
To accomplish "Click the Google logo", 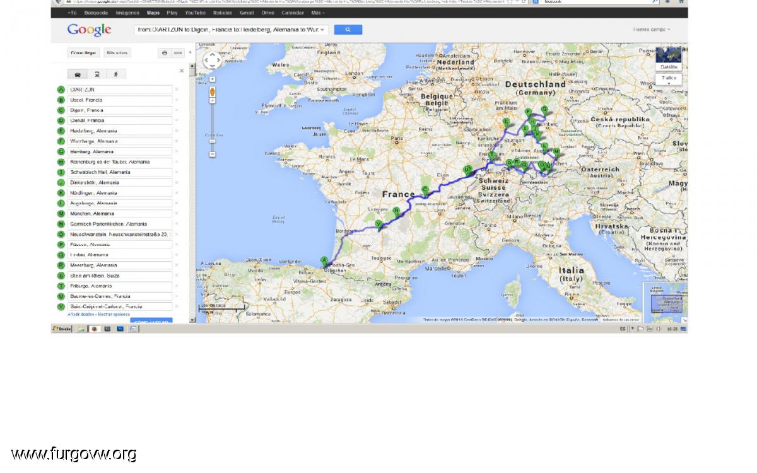I will coord(89,30).
